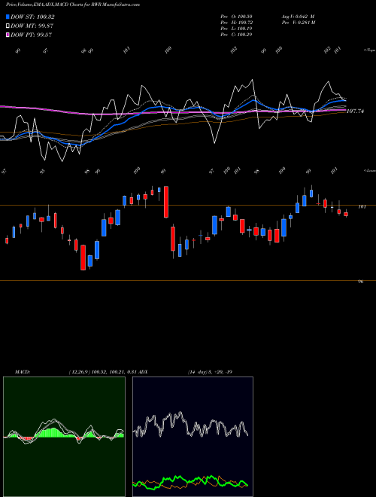Click the 96 price level label
The height and width of the screenshot is (497, 376).
click(x=360, y=282)
